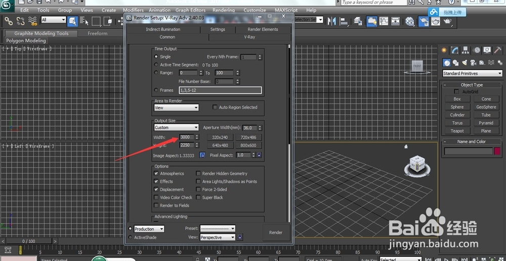506x261 pixels.
Task: Uncheck the Atmospherics option
Action: click(156, 174)
